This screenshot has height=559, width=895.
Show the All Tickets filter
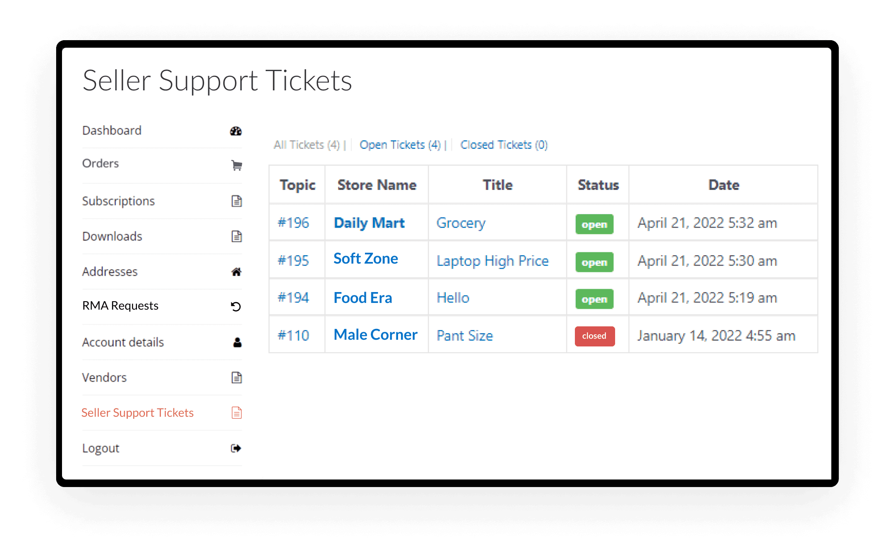(x=306, y=145)
